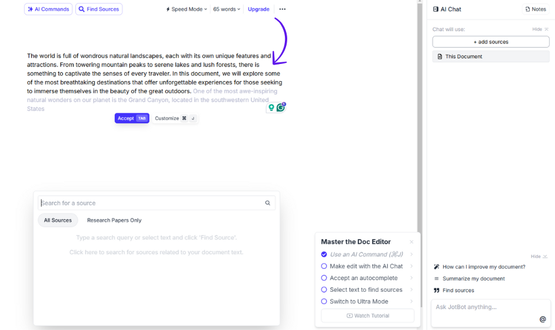The width and height of the screenshot is (555, 330).
Task: Click the lightning icon in Speed Mode
Action: [168, 9]
